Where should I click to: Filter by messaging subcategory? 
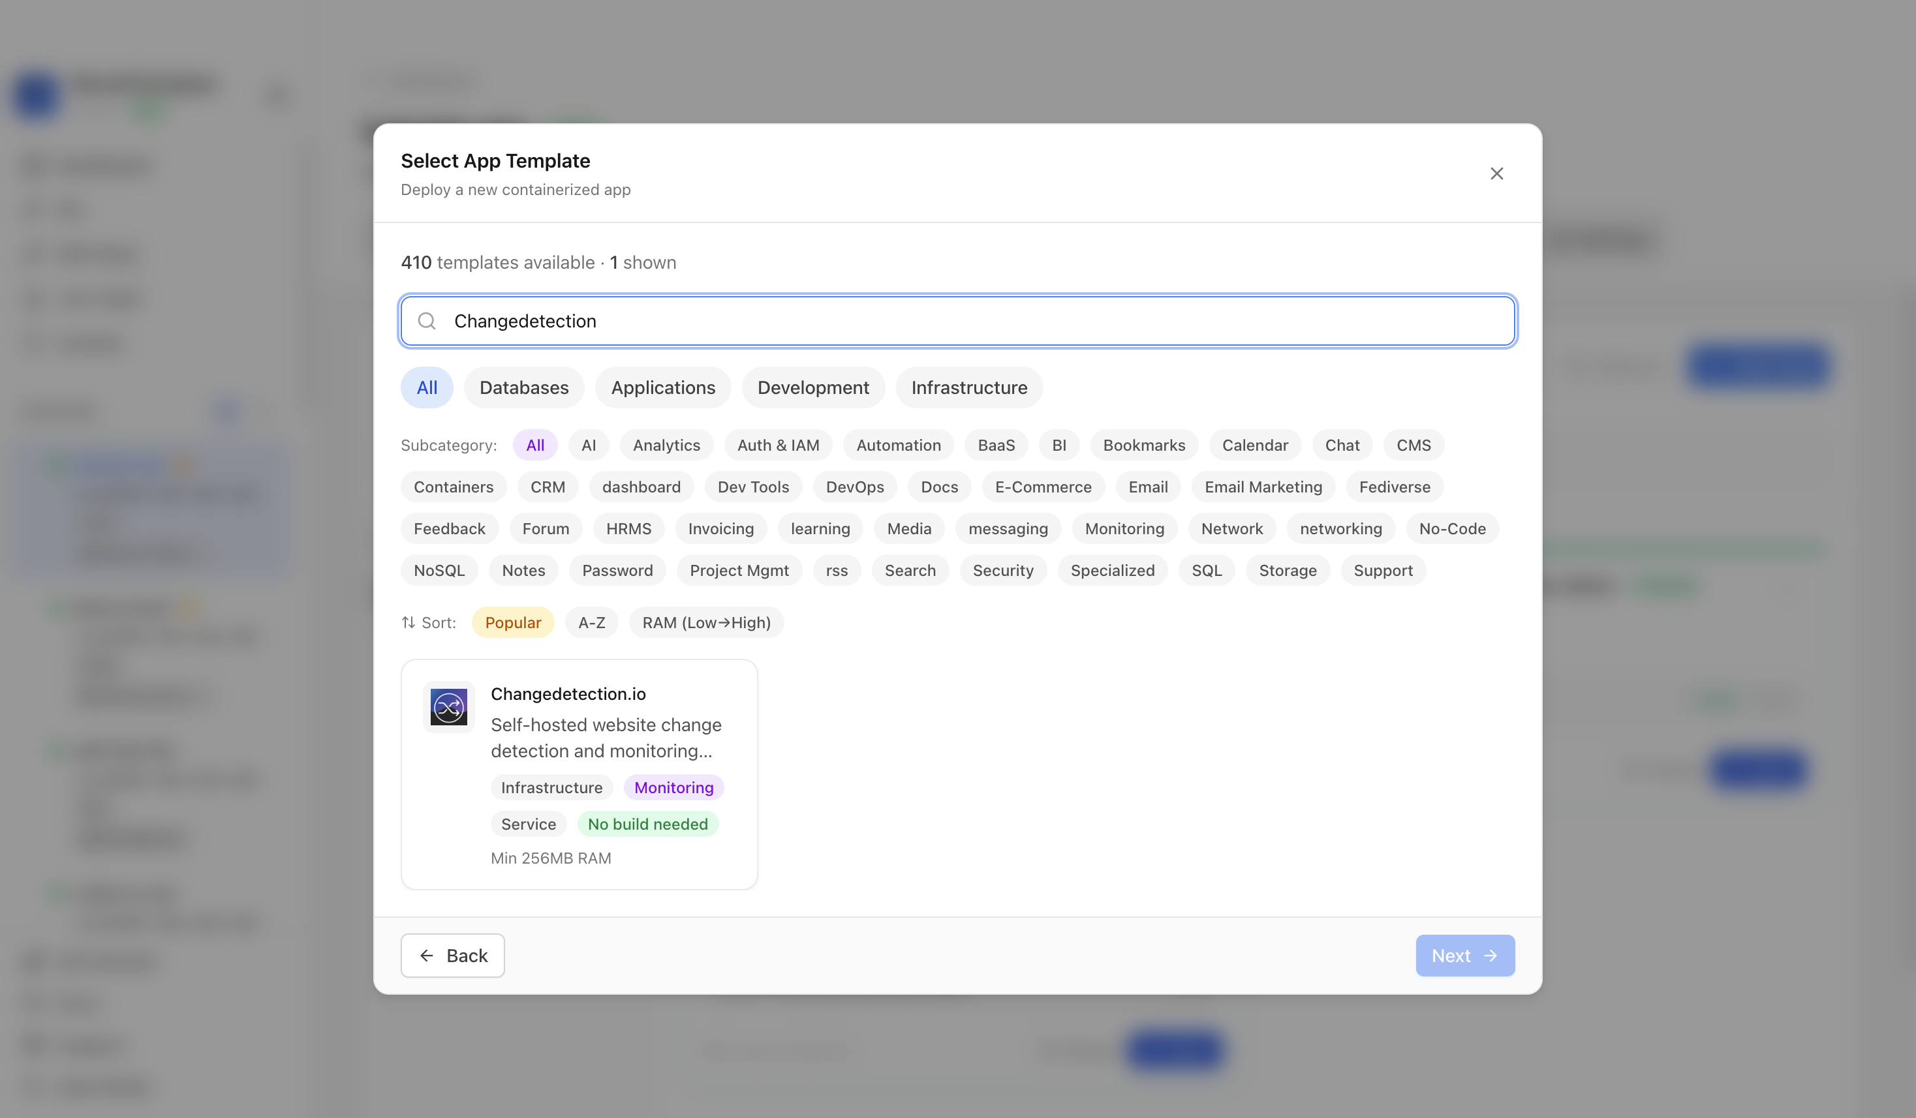tap(1008, 528)
